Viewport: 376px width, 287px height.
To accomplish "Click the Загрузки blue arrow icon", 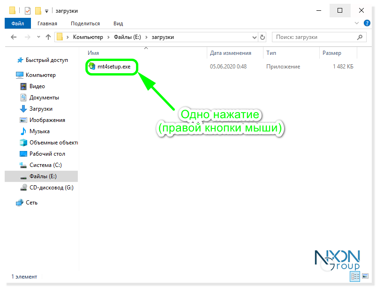I will (23, 109).
